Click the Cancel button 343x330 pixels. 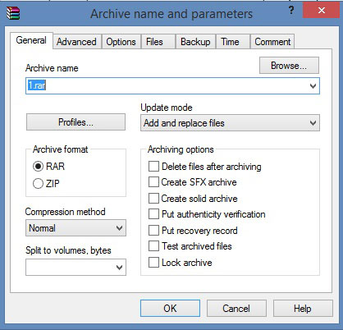point(236,309)
